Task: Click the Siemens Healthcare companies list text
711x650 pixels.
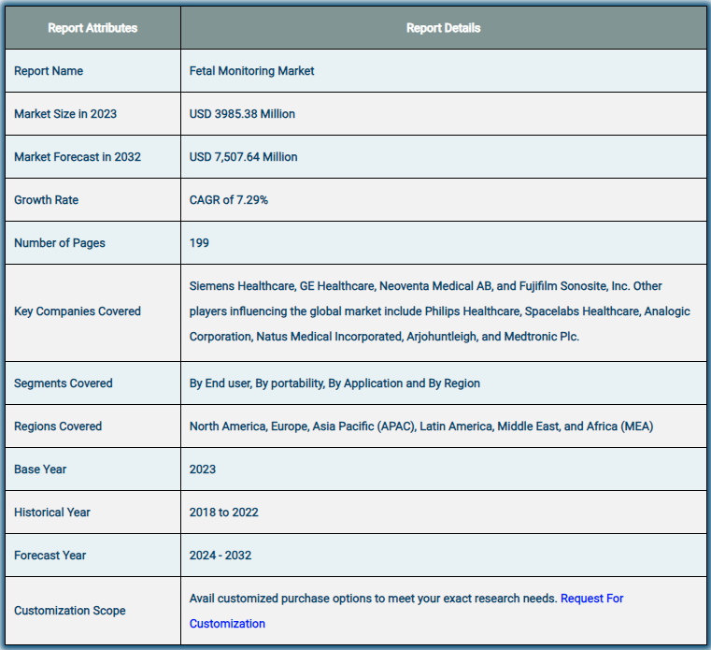Action: (439, 311)
